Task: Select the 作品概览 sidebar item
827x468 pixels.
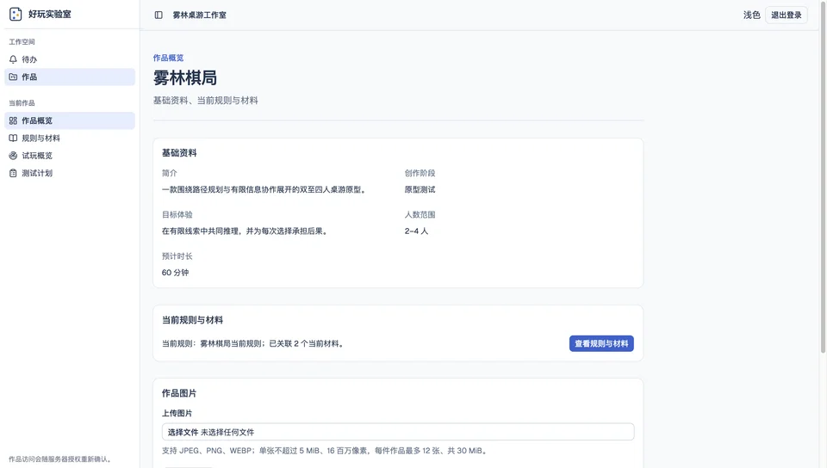Action: [70, 120]
